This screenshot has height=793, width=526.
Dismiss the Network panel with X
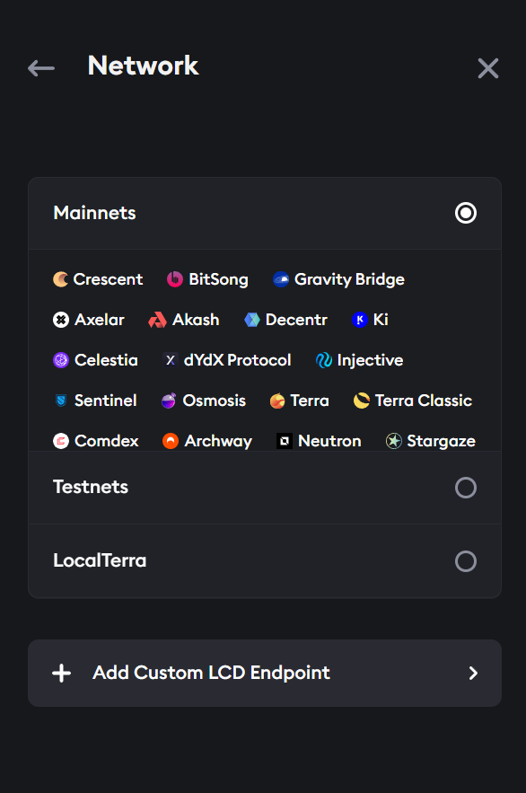[x=487, y=67]
